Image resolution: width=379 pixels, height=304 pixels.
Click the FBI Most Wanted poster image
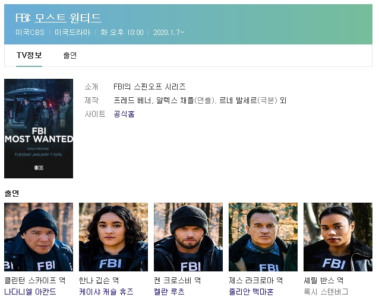tap(39, 129)
